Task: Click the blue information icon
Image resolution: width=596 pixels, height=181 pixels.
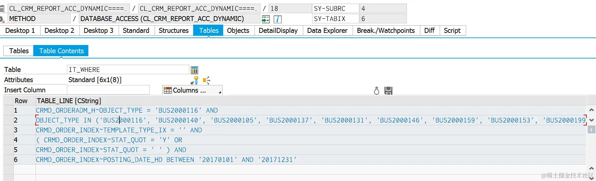Action: pos(278,19)
